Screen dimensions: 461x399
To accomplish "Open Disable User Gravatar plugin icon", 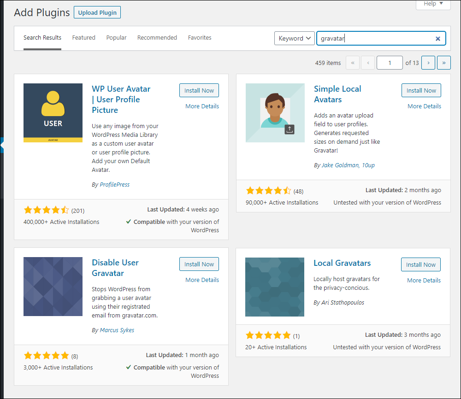I will [53, 287].
